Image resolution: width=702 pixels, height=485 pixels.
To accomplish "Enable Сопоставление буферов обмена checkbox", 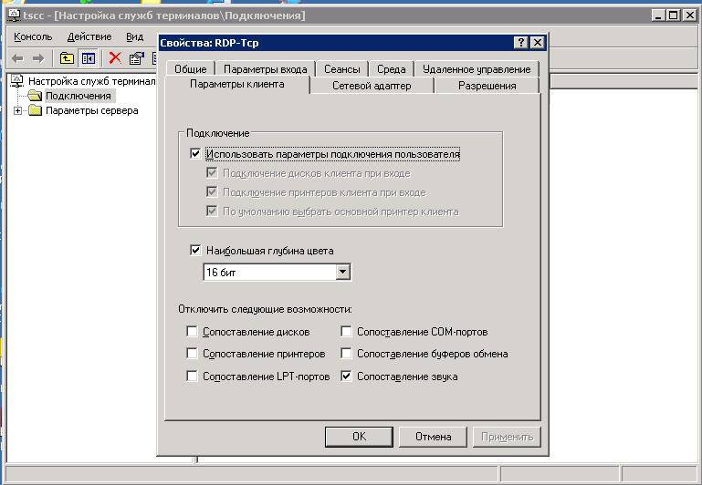I will click(346, 354).
